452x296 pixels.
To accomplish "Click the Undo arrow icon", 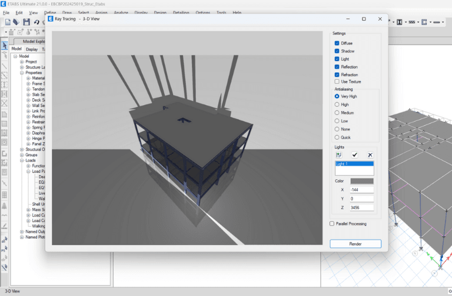I will [x=36, y=22].
